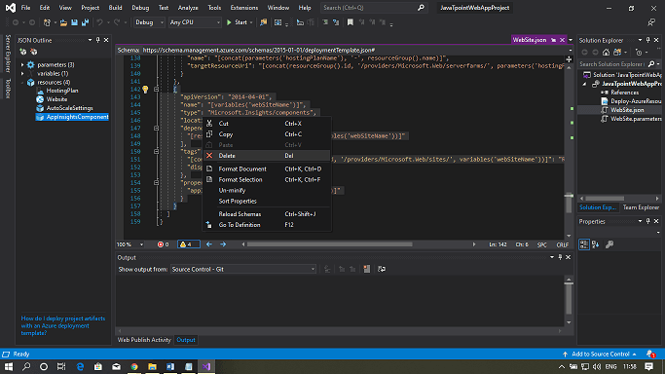Select the Website resource in JSON Outline

pyautogui.click(x=56, y=99)
